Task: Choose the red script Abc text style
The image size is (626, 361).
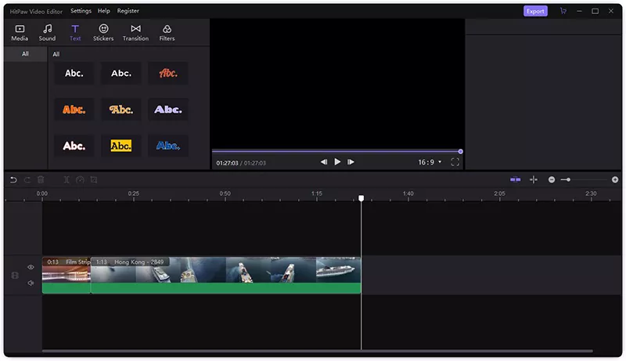Action: click(x=168, y=73)
